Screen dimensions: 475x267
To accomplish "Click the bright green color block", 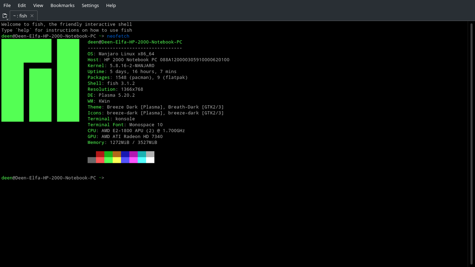I will click(108, 160).
